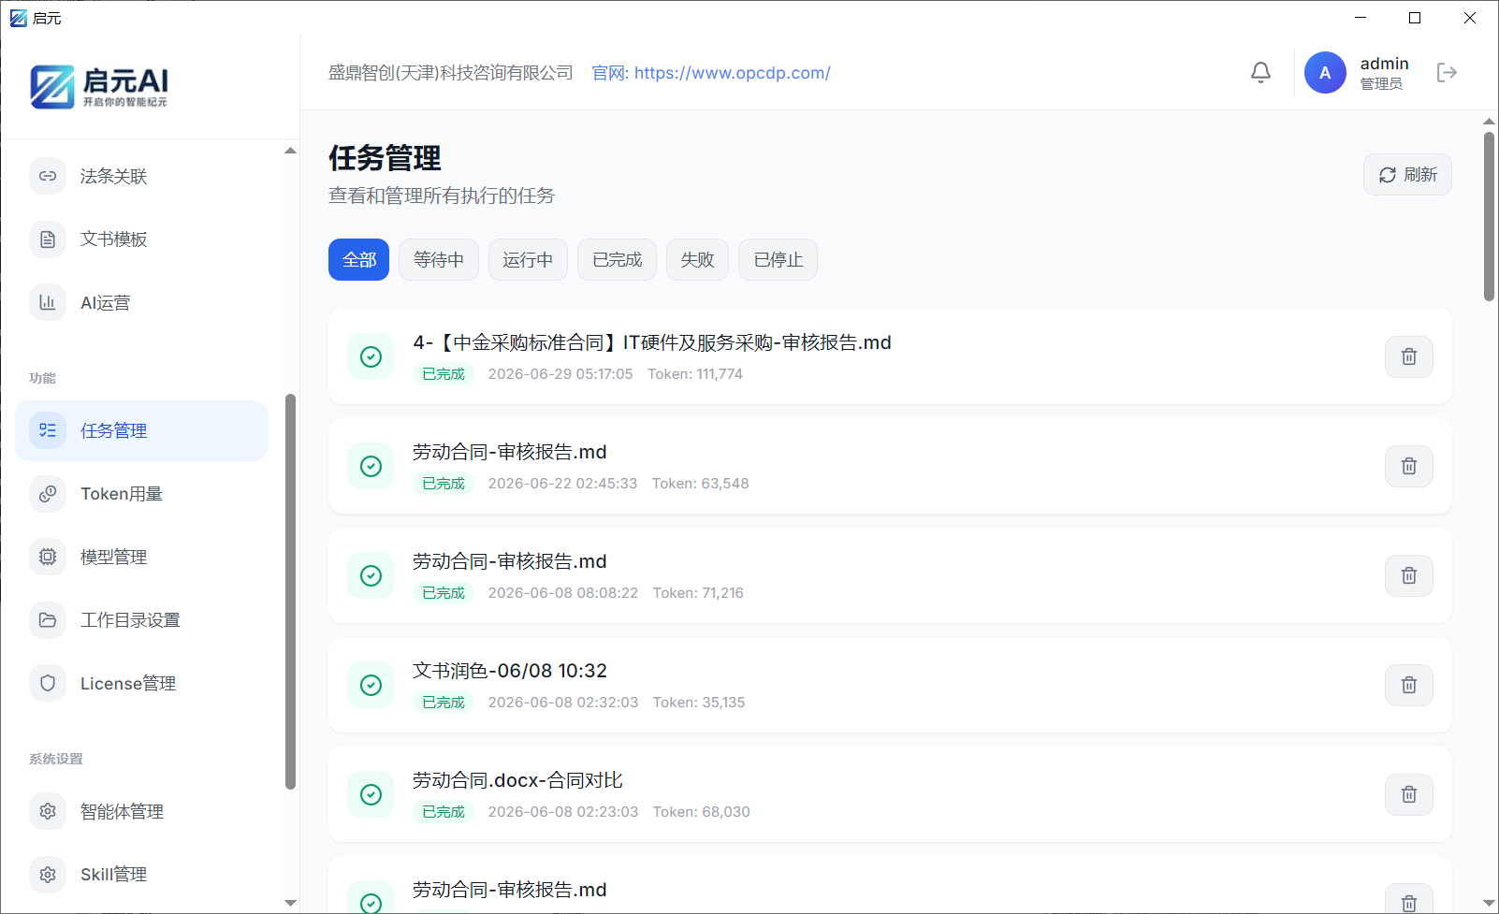Click the License管理 shield icon
The image size is (1499, 914).
pos(48,683)
